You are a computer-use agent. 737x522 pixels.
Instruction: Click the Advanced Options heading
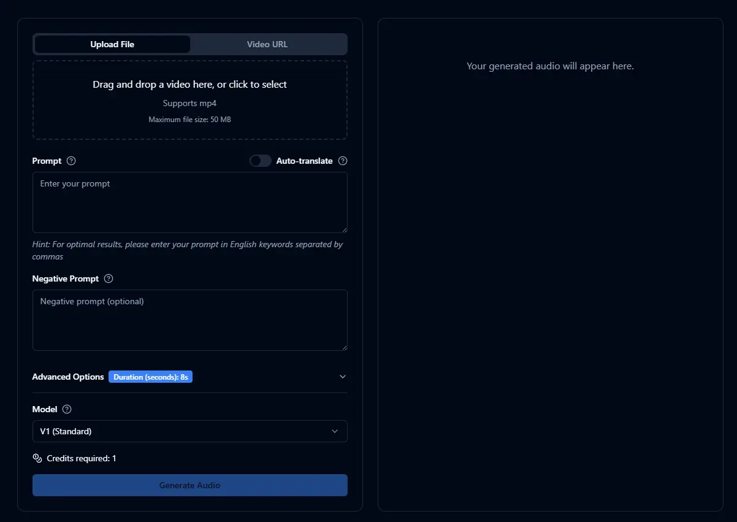[x=68, y=377]
